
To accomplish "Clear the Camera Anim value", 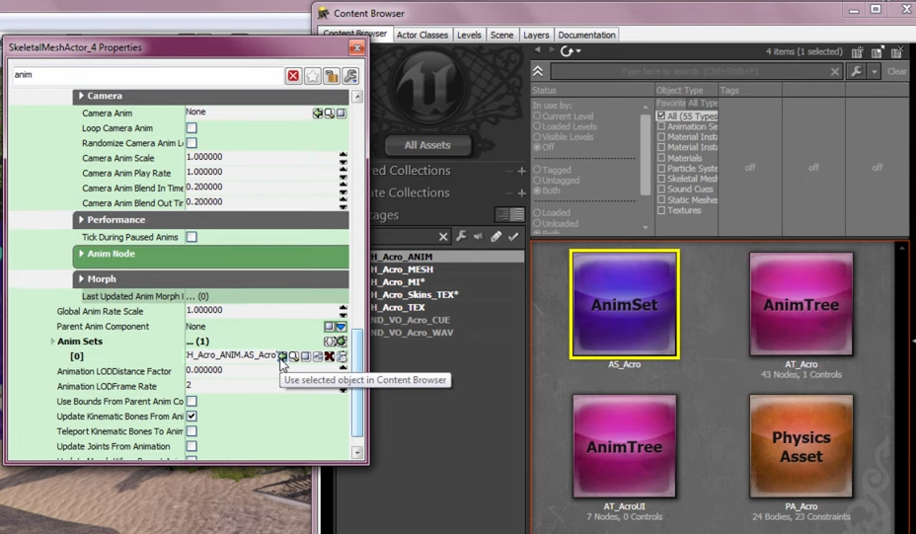I will click(x=342, y=113).
